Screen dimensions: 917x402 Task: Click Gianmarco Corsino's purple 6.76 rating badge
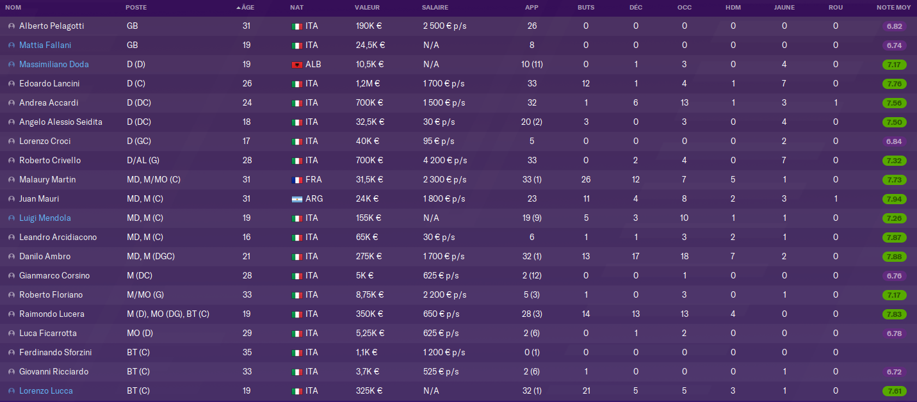point(895,276)
